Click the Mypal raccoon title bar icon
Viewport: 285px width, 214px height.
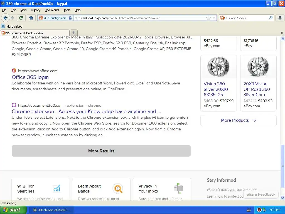(3, 3)
